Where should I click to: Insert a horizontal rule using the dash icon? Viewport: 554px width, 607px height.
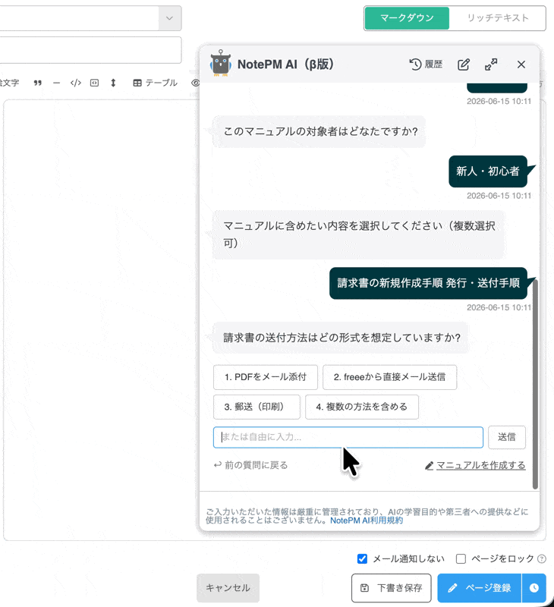pos(56,83)
